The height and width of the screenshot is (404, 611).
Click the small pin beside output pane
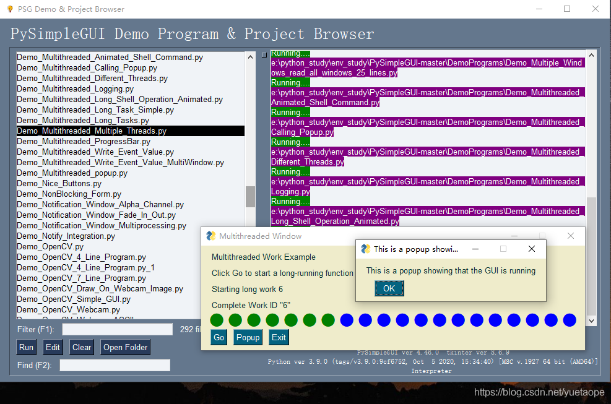click(x=264, y=55)
